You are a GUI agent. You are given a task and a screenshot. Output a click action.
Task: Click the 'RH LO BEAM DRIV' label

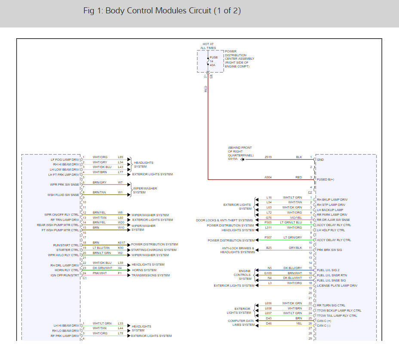coord(66,331)
